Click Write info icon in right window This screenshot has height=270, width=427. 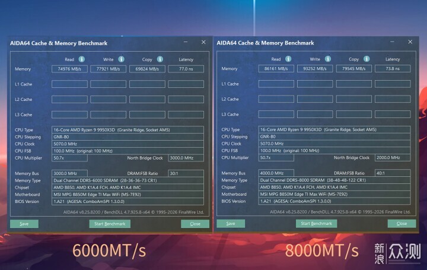click(328, 59)
